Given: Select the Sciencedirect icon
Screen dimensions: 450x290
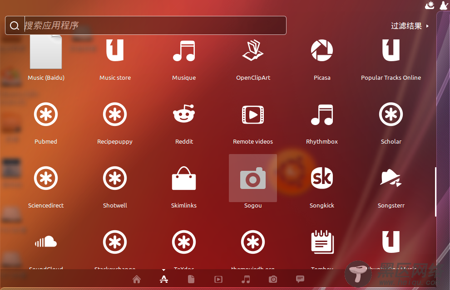Looking at the screenshot, I should pos(46,178).
